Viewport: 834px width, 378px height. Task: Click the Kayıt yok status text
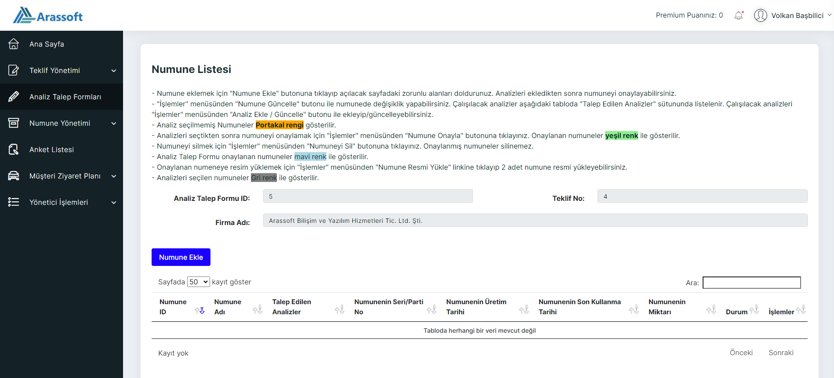coord(173,353)
